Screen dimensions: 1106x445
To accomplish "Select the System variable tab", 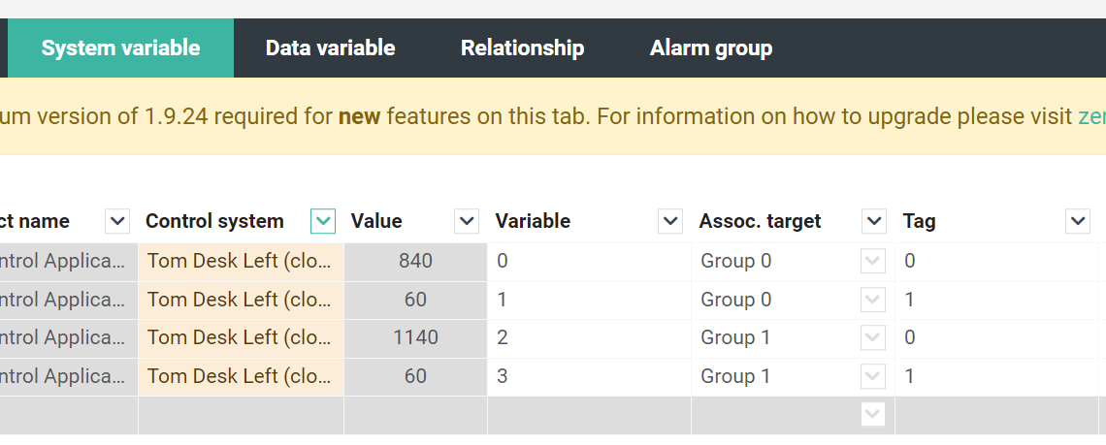I will point(120,48).
